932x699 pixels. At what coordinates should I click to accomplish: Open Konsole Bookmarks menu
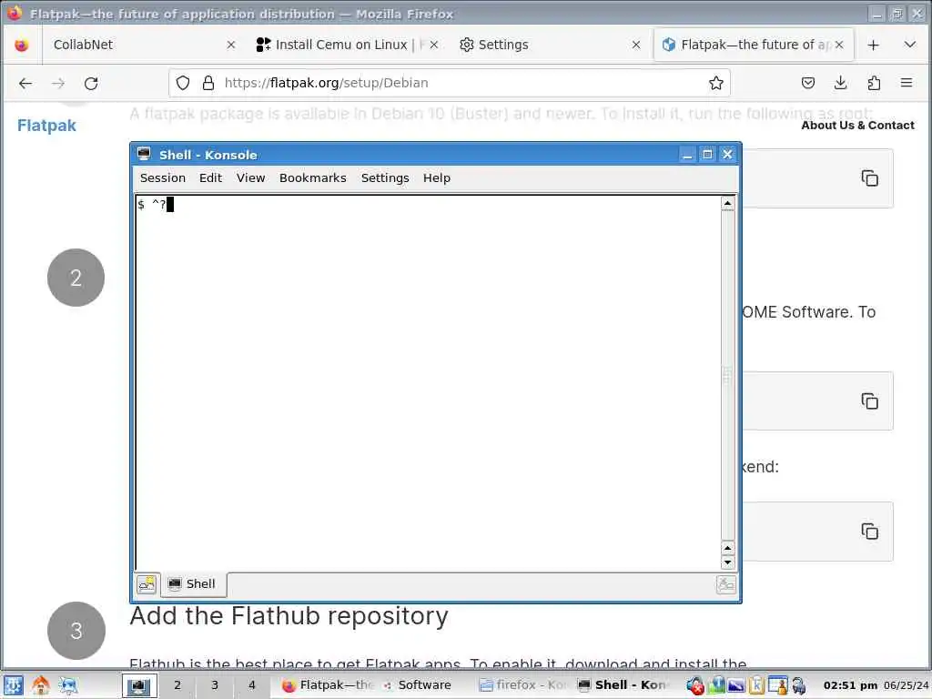coord(313,178)
